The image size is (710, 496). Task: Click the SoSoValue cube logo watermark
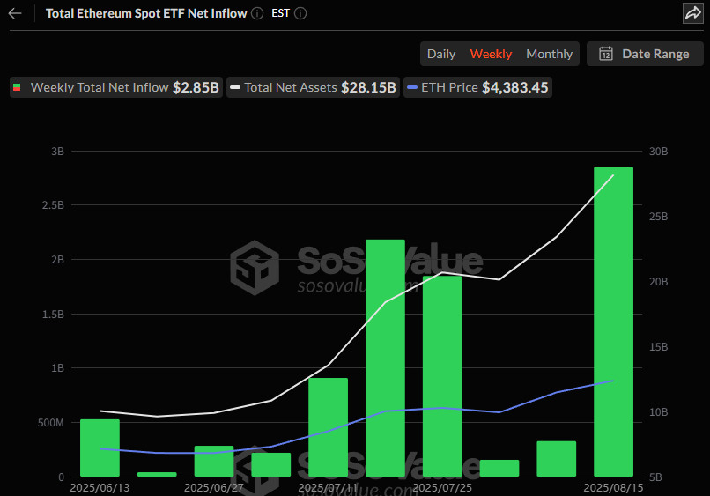255,267
